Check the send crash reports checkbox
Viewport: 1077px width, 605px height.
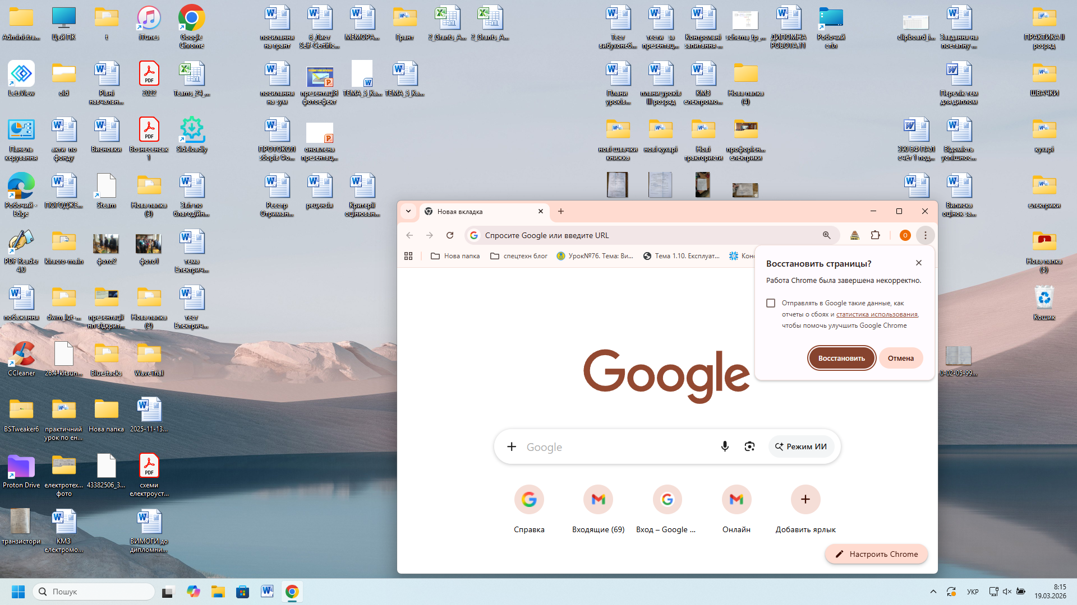[771, 303]
